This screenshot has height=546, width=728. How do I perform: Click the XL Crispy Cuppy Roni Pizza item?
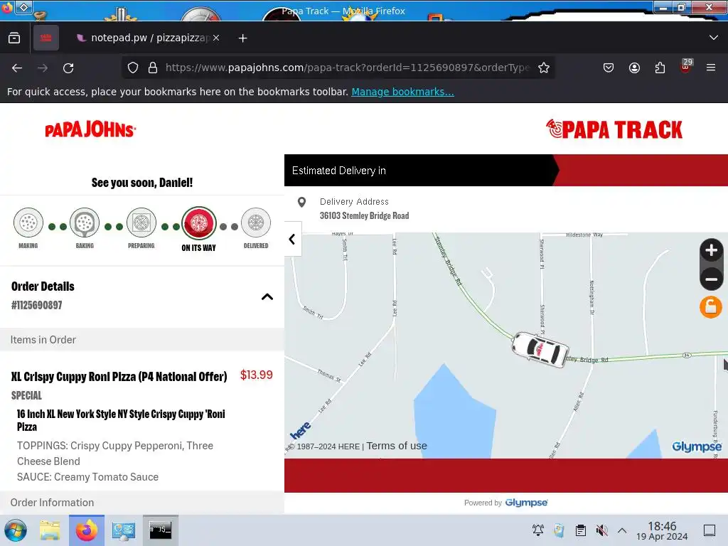click(x=119, y=377)
